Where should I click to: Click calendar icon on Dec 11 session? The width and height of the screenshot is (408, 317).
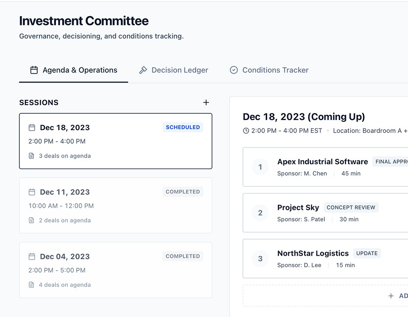[32, 192]
